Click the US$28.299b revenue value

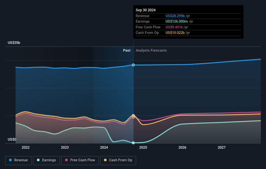tap(175, 16)
